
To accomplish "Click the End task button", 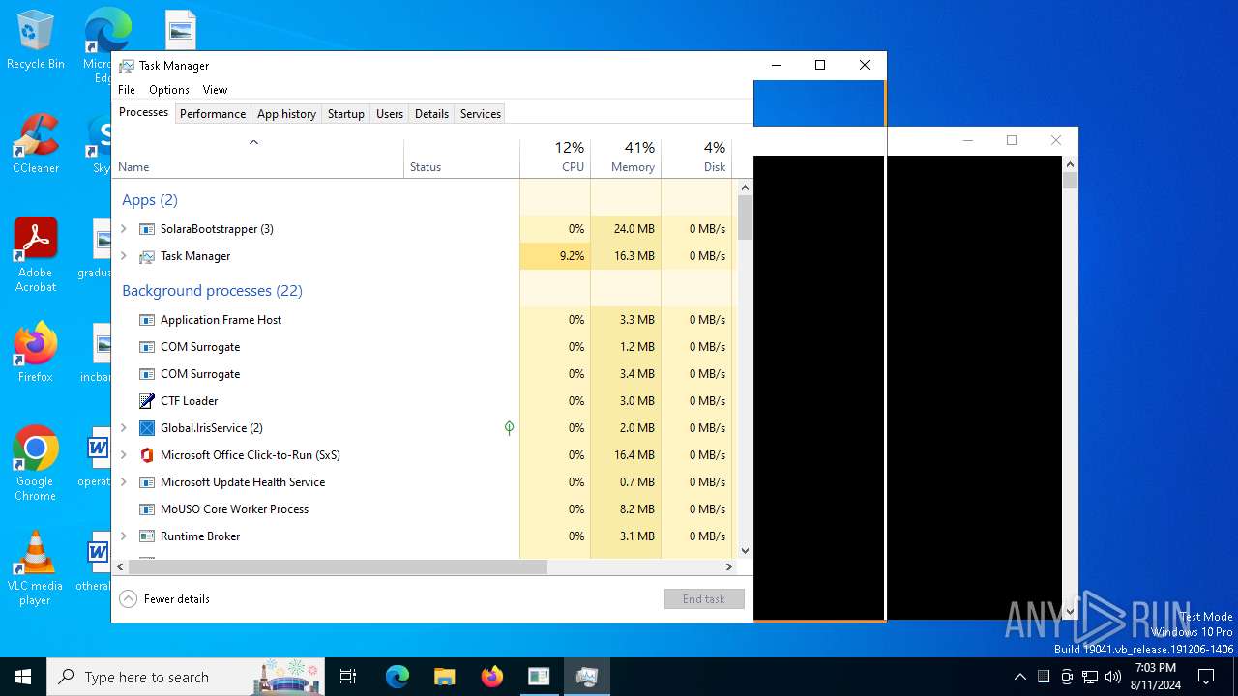I will pyautogui.click(x=704, y=599).
